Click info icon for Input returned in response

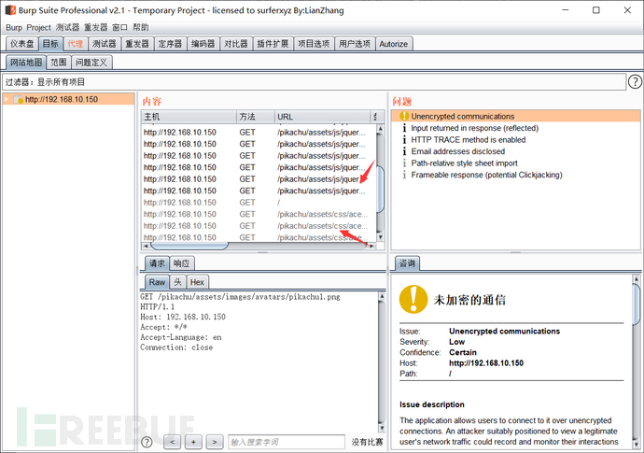pyautogui.click(x=404, y=128)
